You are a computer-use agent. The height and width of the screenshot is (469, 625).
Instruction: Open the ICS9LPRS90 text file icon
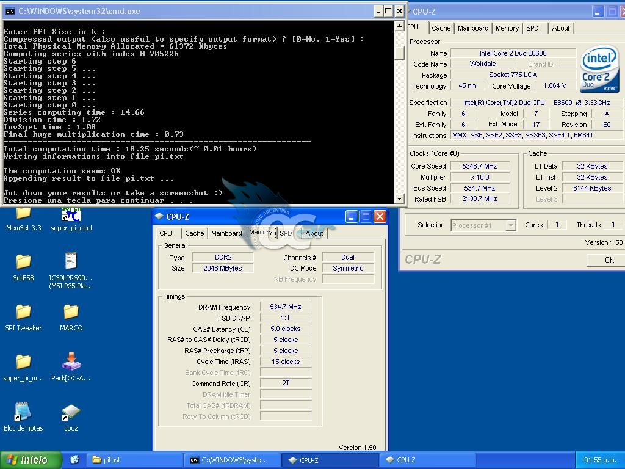point(71,261)
